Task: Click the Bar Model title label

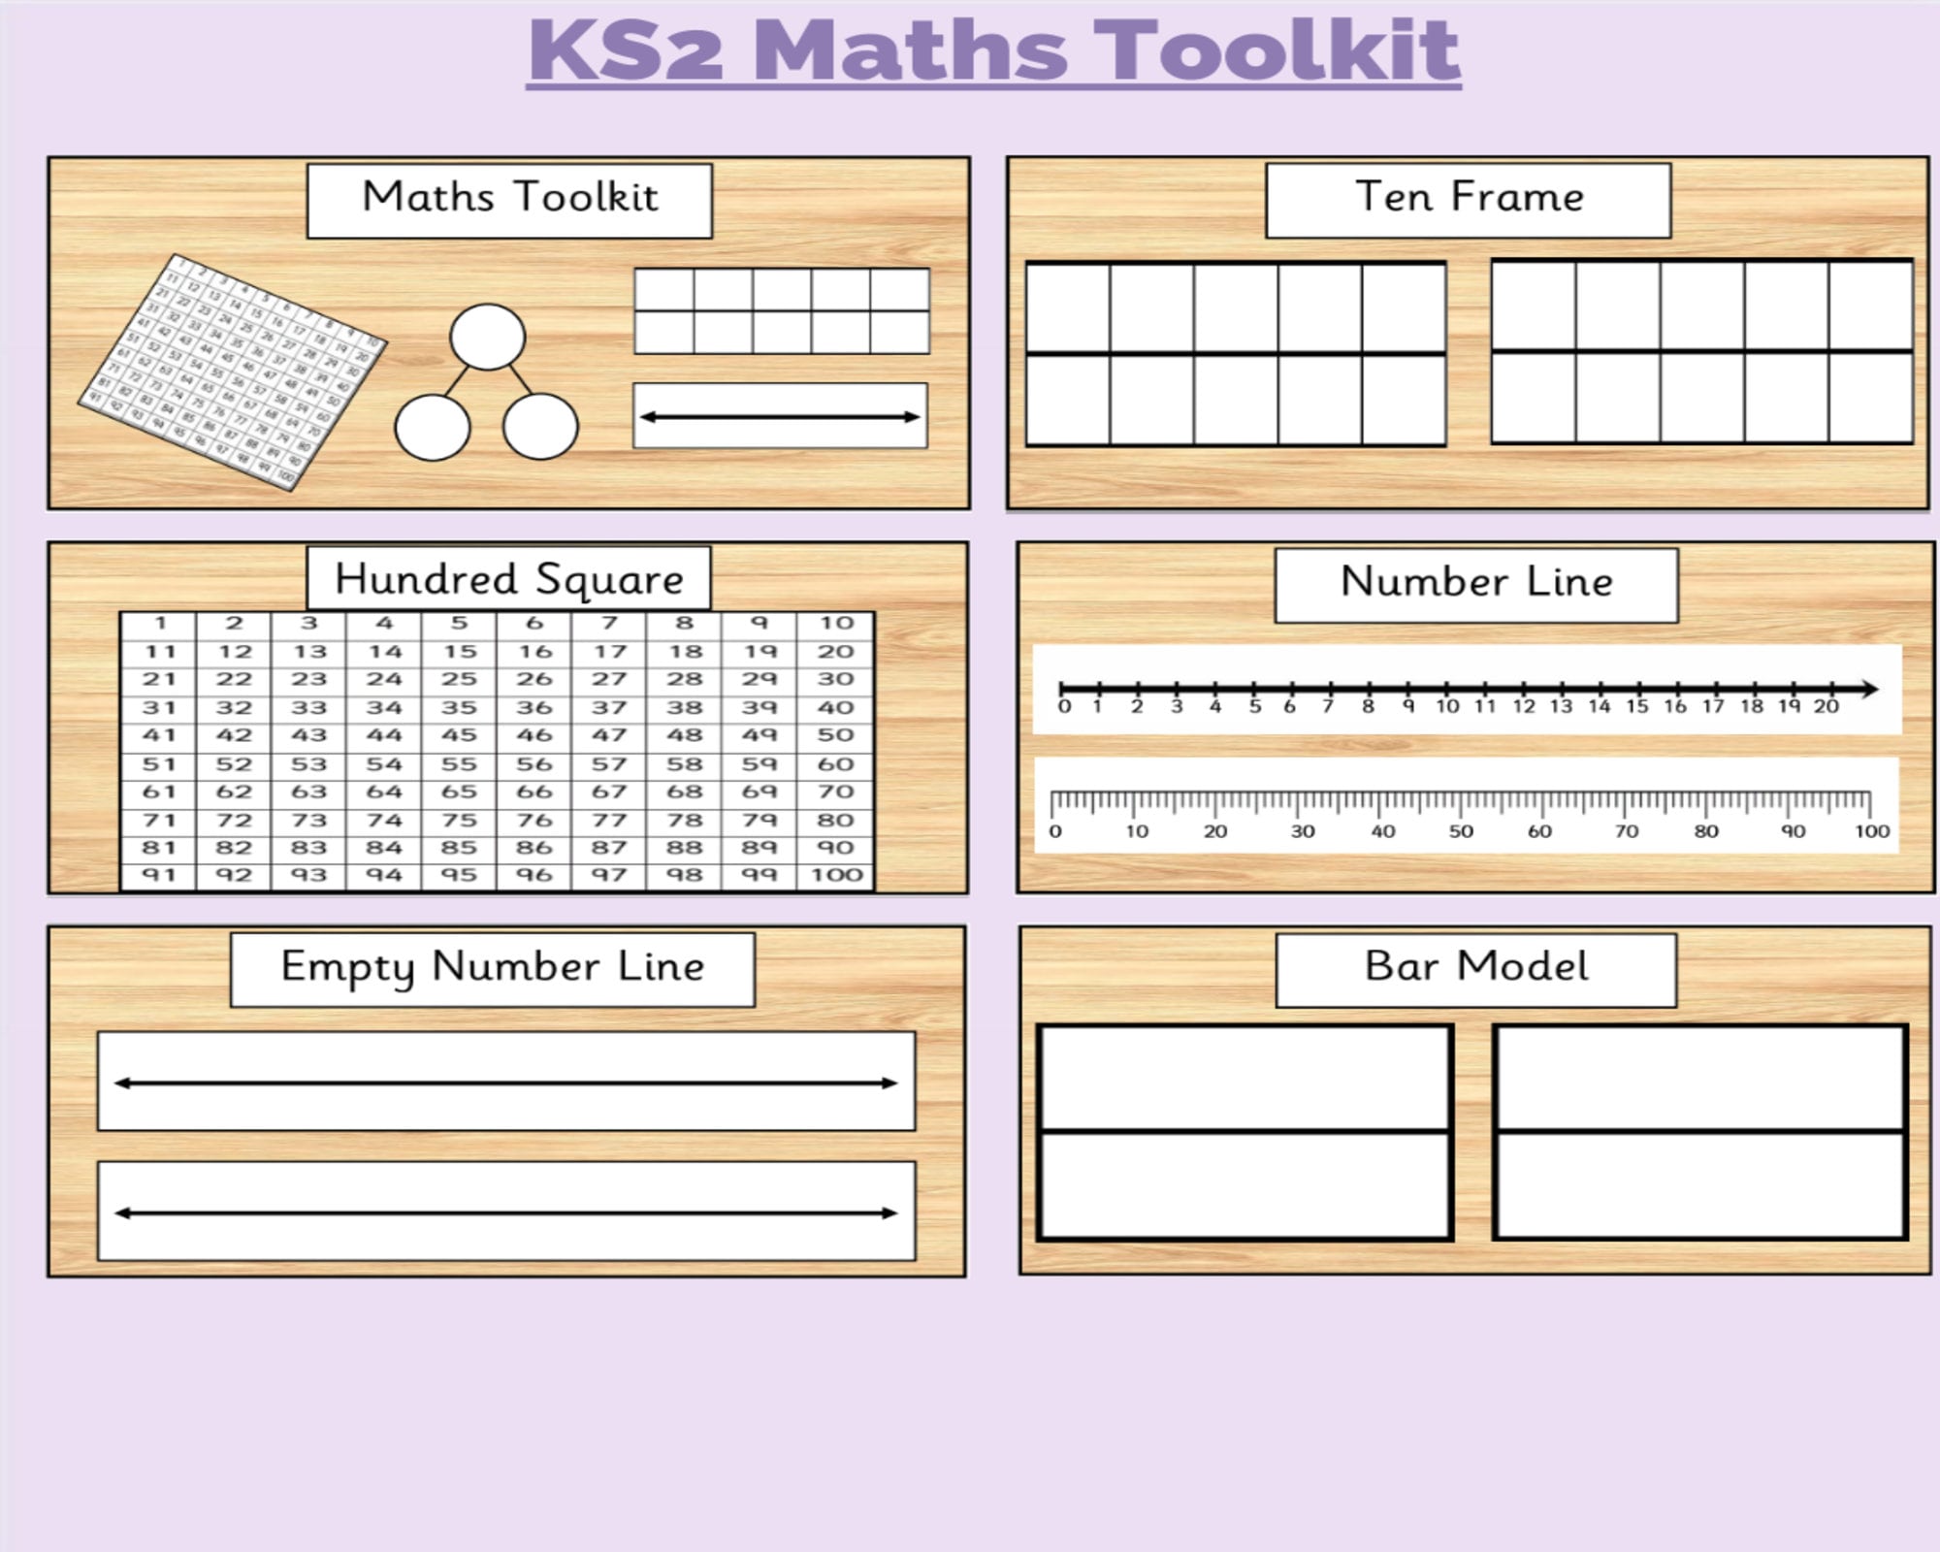Action: pos(1474,965)
